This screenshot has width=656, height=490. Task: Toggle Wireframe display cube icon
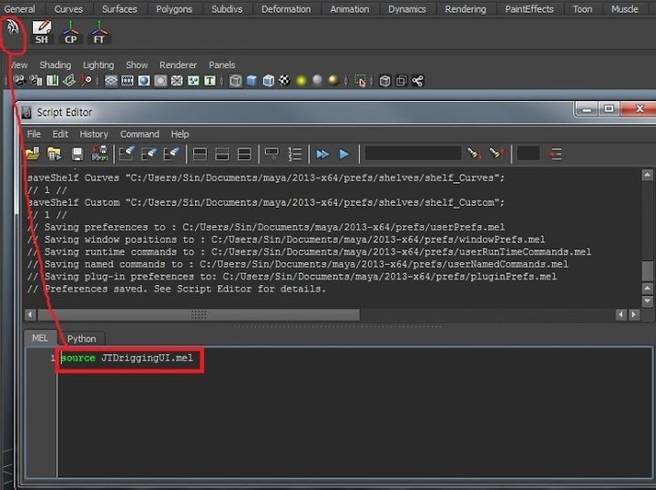point(236,81)
